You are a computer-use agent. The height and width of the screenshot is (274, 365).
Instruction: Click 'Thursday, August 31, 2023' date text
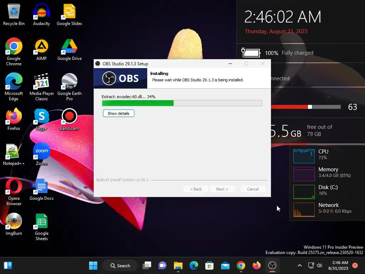tap(276, 31)
